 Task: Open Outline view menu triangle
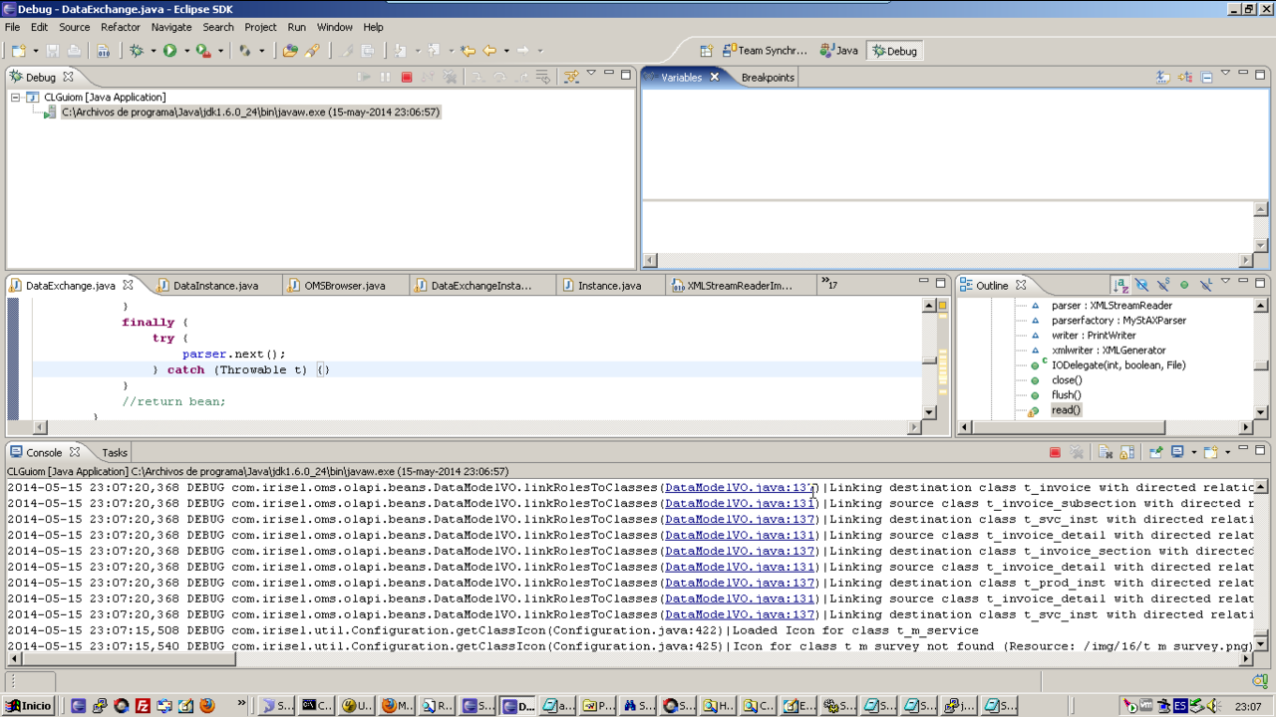(1225, 280)
